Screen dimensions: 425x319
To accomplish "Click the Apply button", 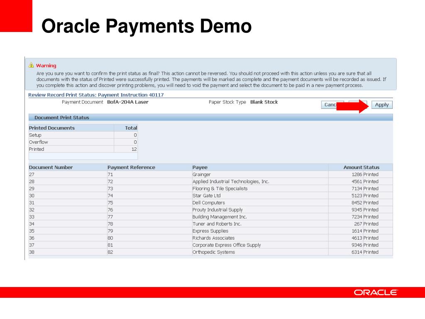I will coord(382,105).
